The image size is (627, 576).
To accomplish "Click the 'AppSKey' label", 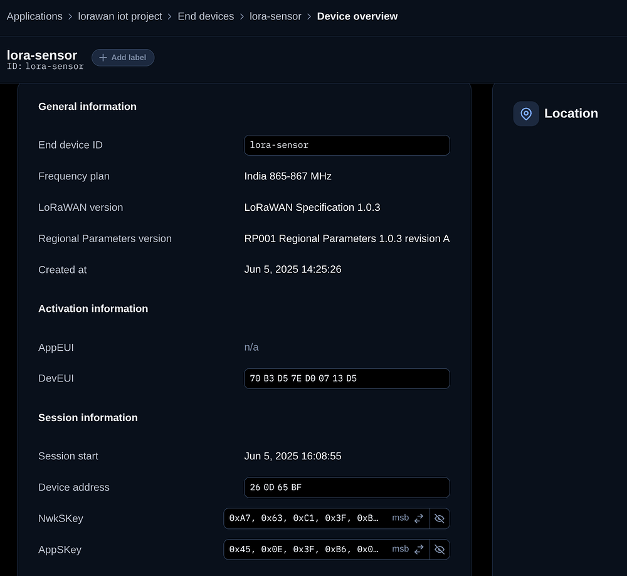I will [x=60, y=550].
